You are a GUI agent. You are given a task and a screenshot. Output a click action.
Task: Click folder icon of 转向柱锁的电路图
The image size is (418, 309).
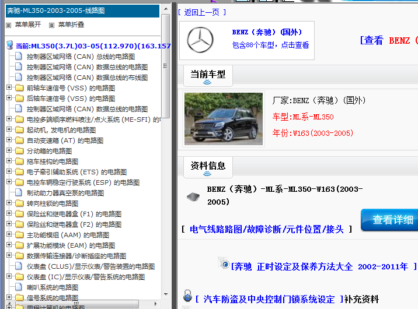pos(19,203)
